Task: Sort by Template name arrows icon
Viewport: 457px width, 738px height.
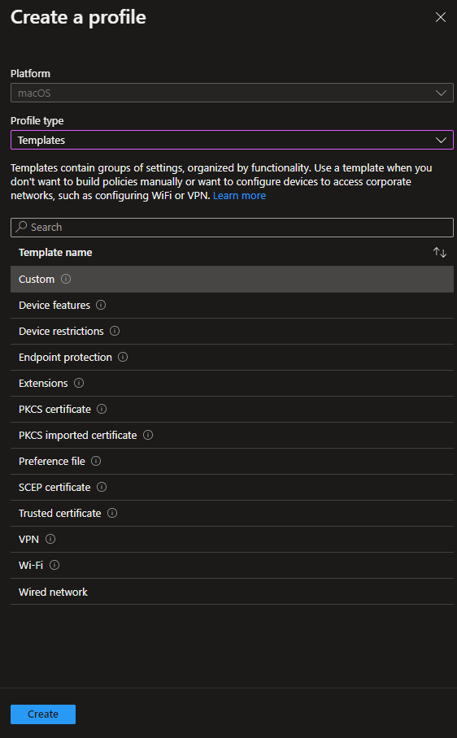Action: pyautogui.click(x=440, y=252)
